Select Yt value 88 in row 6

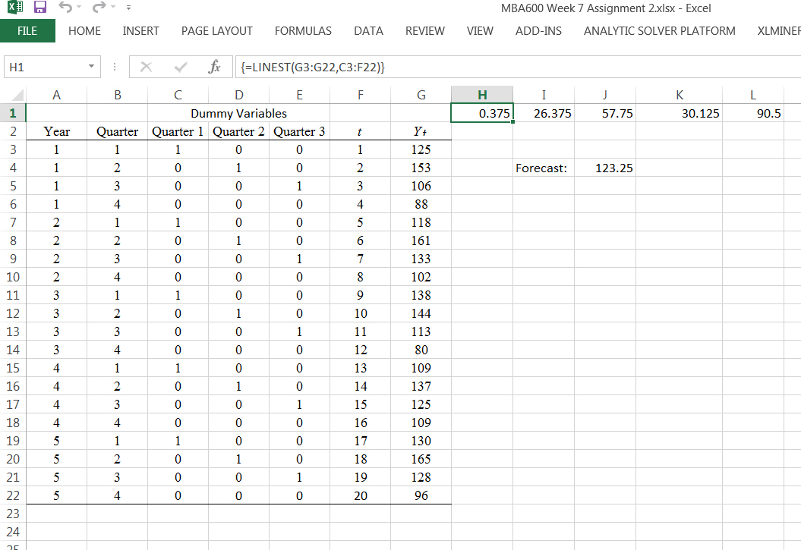[421, 204]
